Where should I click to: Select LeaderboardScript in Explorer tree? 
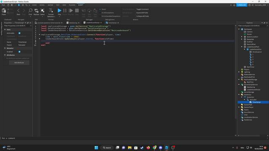pyautogui.click(x=253, y=90)
